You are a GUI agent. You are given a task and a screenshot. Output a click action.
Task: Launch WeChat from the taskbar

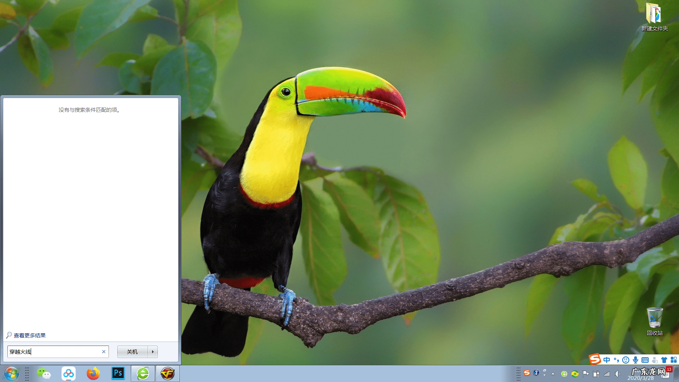(44, 374)
